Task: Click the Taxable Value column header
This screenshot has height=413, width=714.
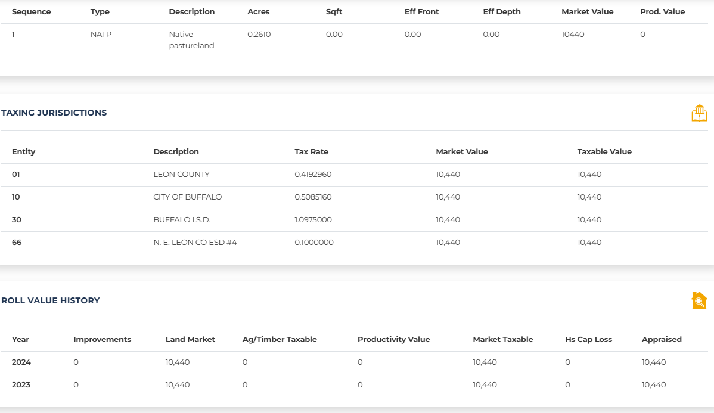Action: [x=604, y=152]
